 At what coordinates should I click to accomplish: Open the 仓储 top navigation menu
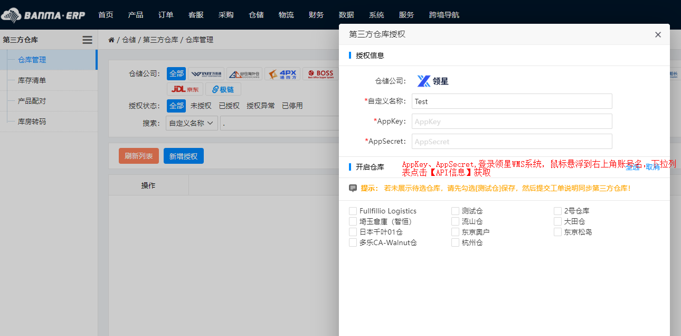coord(256,15)
